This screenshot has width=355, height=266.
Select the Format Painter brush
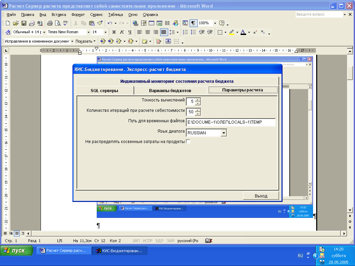coord(99,23)
